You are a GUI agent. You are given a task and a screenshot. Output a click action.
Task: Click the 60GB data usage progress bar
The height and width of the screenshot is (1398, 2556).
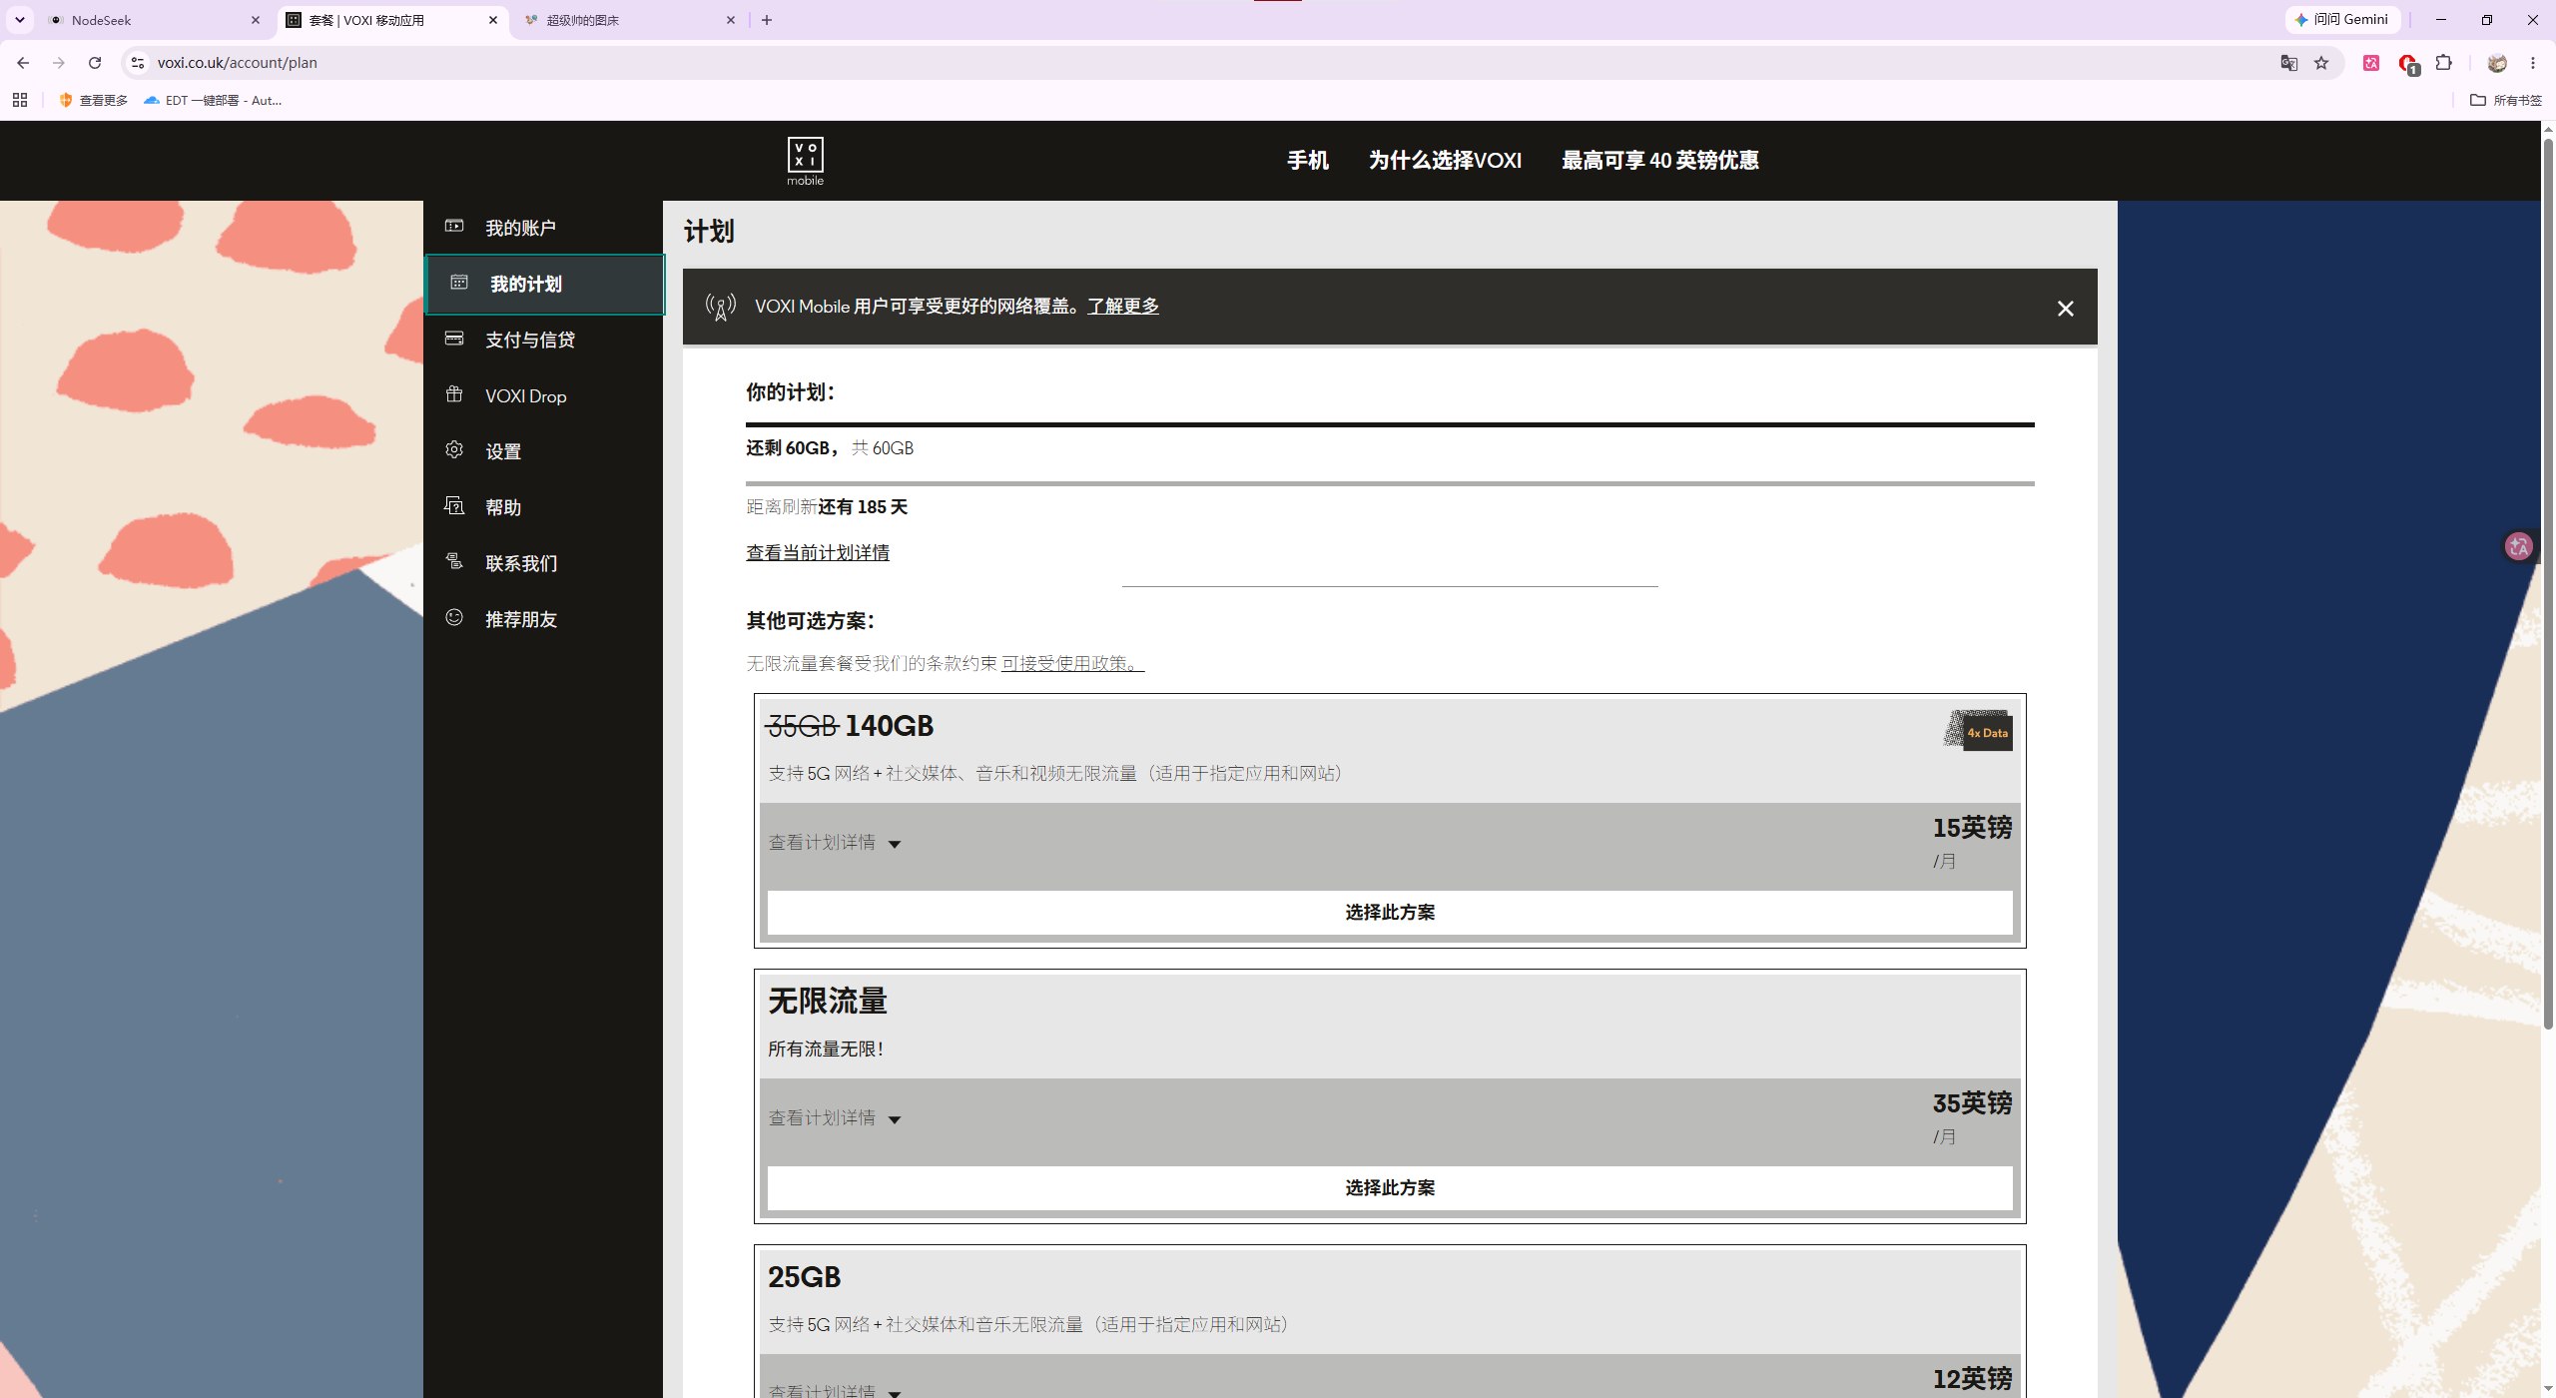click(1390, 425)
